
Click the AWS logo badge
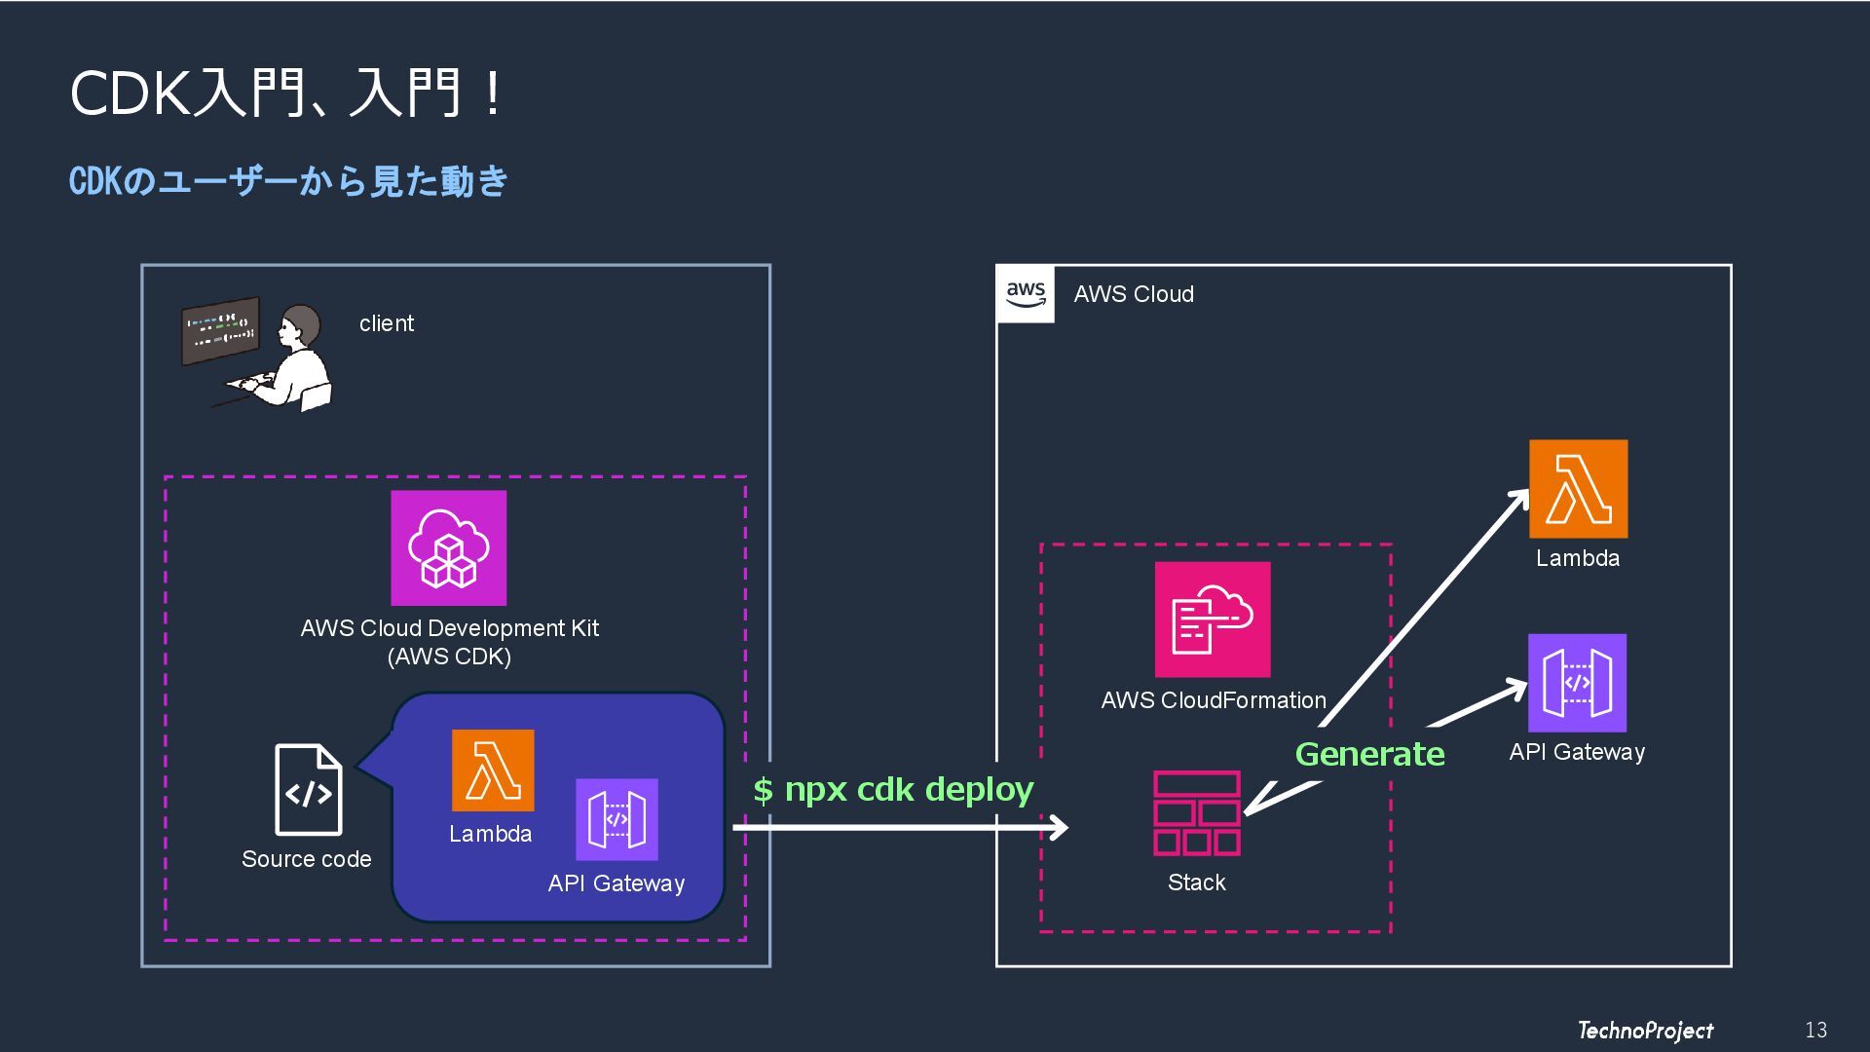1026,293
